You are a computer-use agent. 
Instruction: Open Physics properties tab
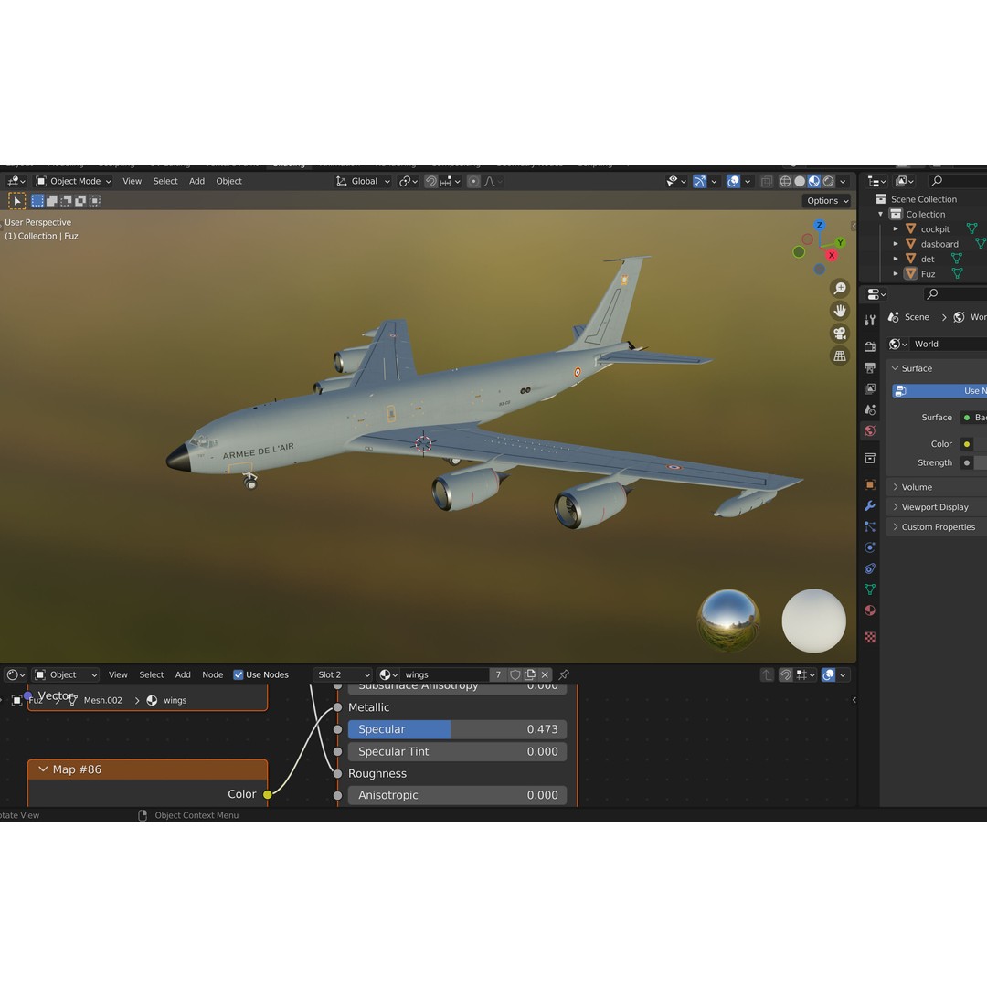pyautogui.click(x=870, y=547)
